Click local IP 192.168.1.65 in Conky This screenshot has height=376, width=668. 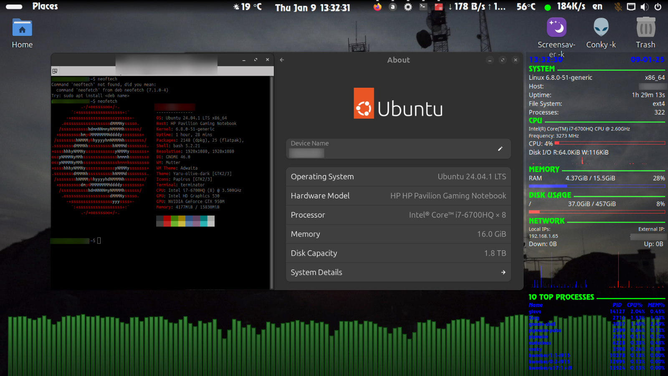pyautogui.click(x=543, y=236)
